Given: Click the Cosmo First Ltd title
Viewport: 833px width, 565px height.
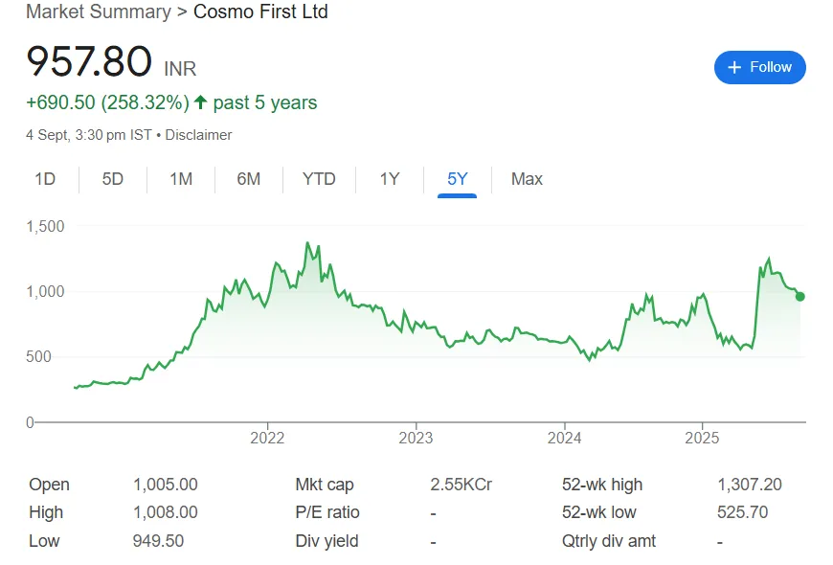Looking at the screenshot, I should point(260,12).
